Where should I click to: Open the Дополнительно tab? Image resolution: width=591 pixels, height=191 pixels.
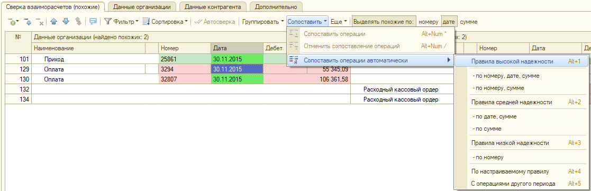click(276, 7)
